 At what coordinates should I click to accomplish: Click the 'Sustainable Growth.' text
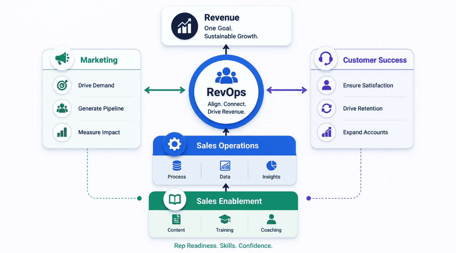231,36
